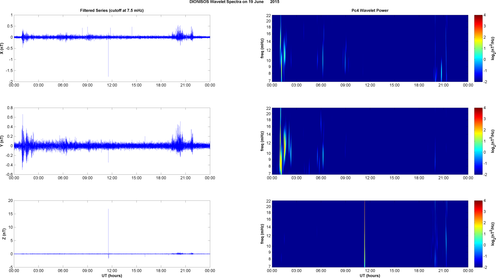Click the 18:00 tick under the Y time series
Viewport: 496px width, 278px height.
161,178
